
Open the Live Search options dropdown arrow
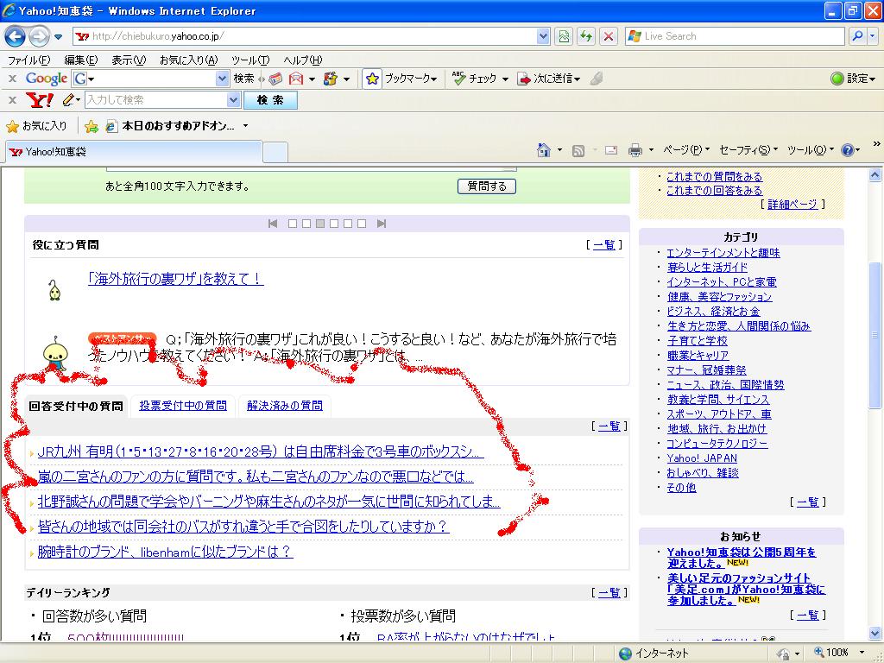coord(872,36)
